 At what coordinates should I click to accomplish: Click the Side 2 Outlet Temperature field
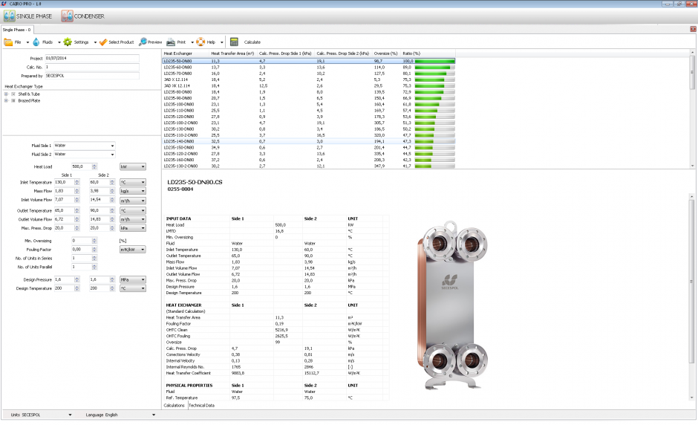(100, 210)
